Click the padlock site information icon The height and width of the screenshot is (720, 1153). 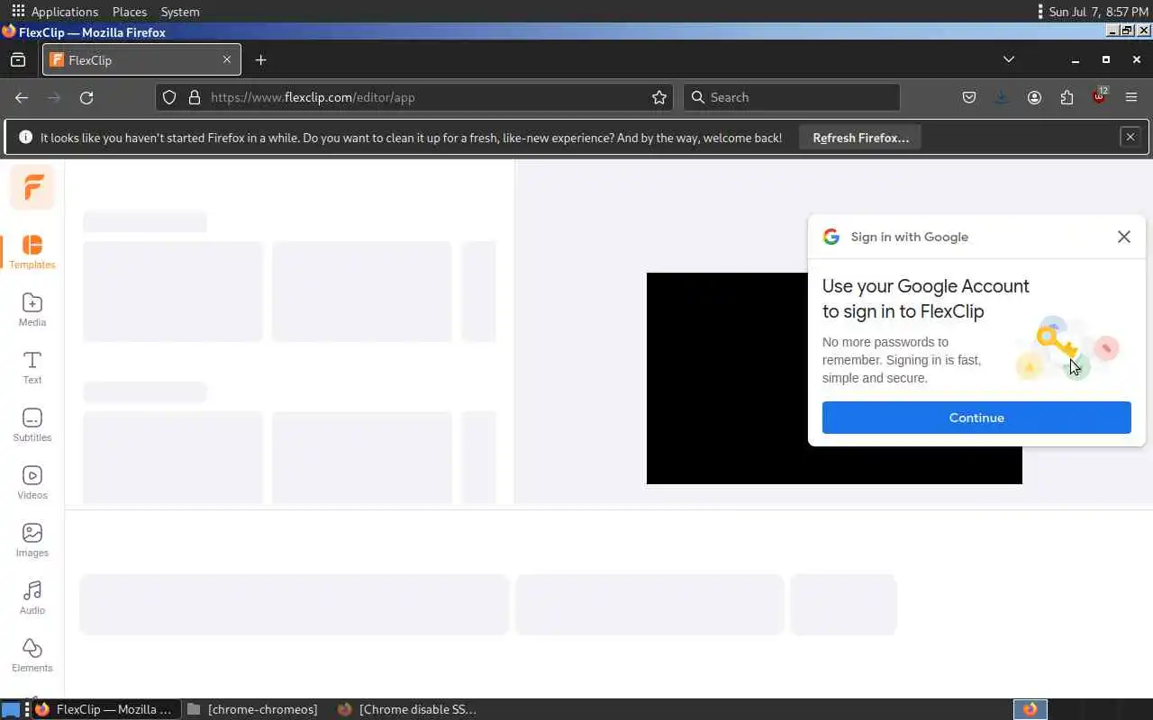(195, 97)
